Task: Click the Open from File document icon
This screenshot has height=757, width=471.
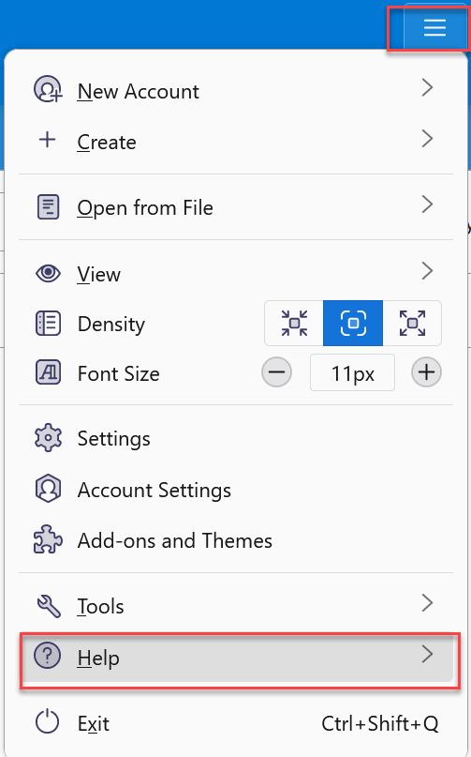Action: point(48,207)
